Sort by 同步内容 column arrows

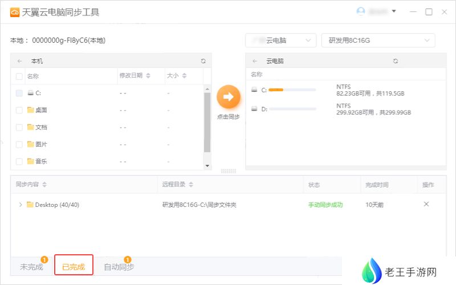44,184
